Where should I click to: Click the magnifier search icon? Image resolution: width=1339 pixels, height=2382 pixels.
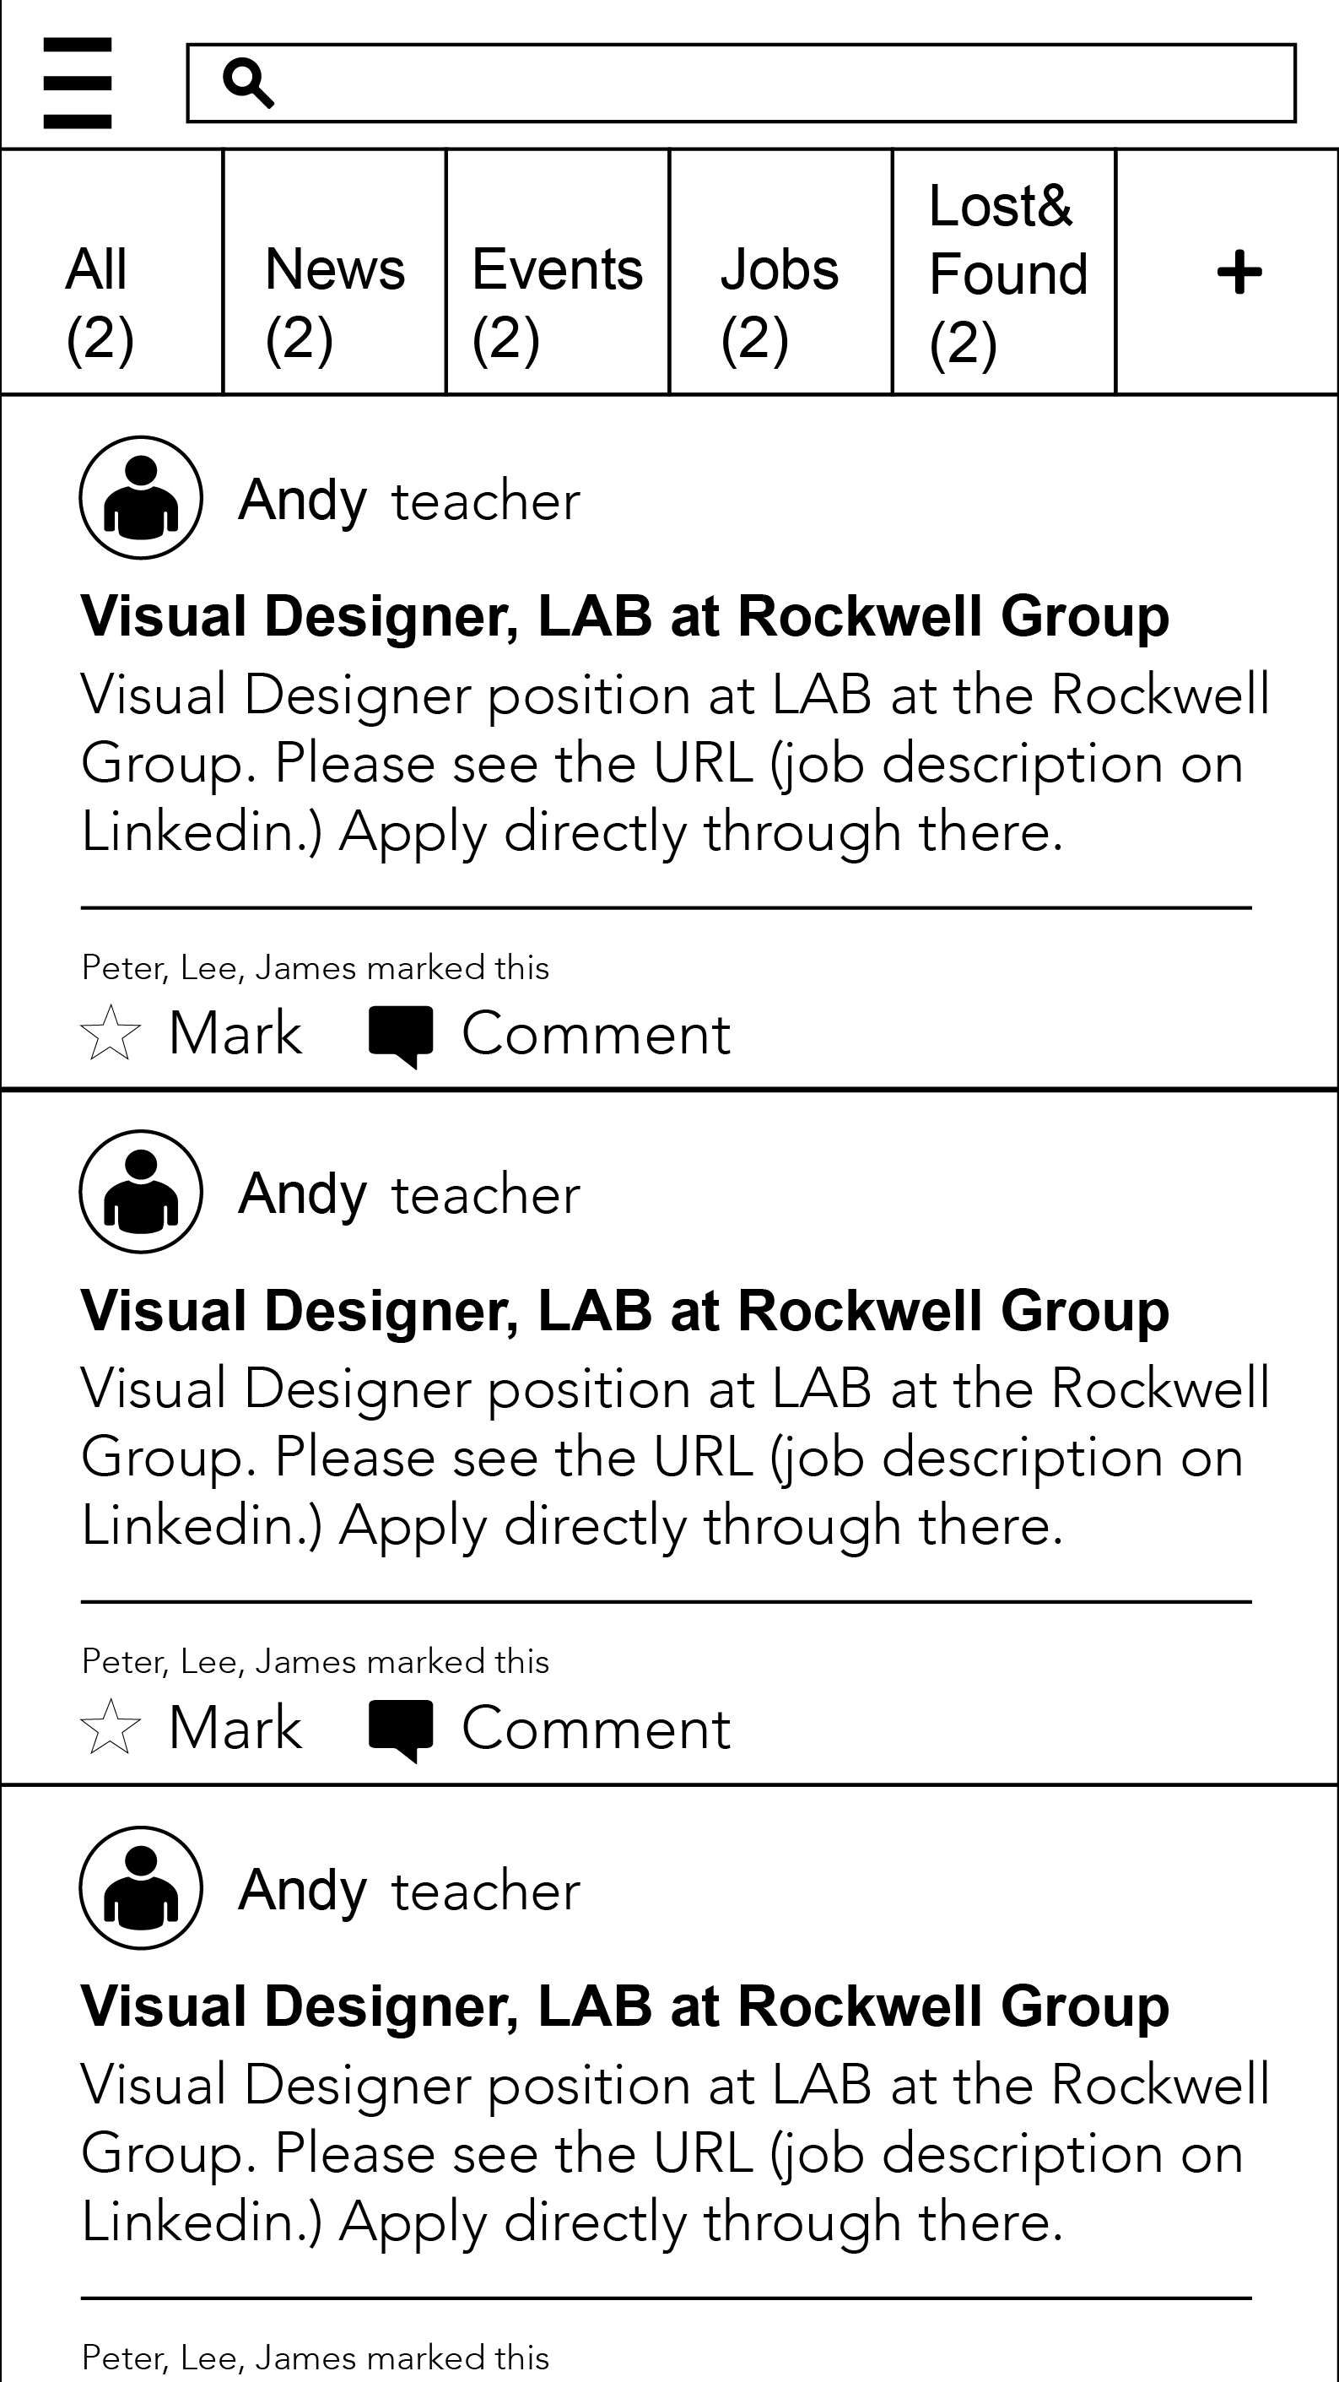tap(248, 84)
